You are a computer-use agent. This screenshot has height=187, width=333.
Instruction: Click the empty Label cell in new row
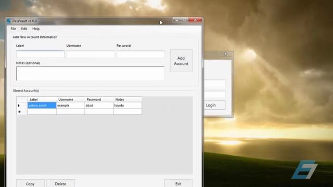coord(42,112)
